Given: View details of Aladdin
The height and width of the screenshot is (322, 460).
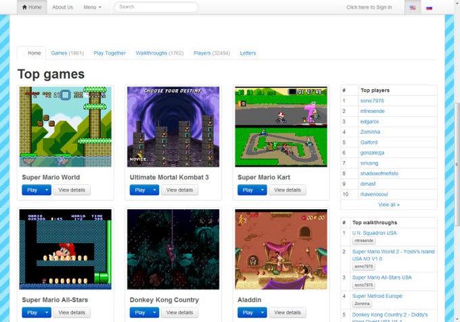Looking at the screenshot, I should [287, 313].
